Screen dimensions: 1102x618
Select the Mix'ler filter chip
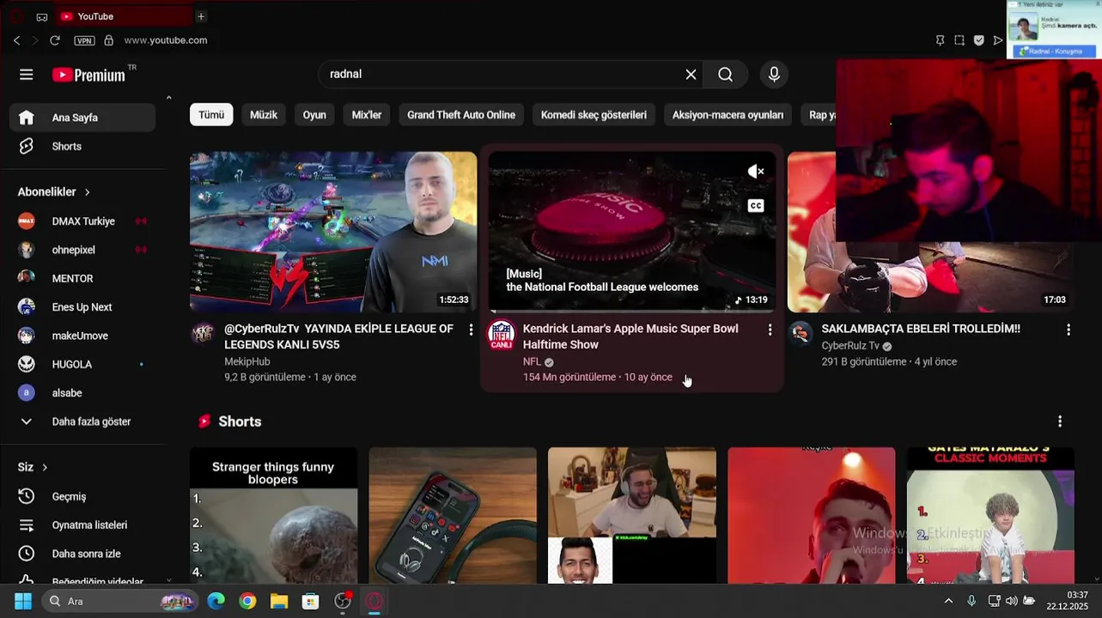(367, 115)
